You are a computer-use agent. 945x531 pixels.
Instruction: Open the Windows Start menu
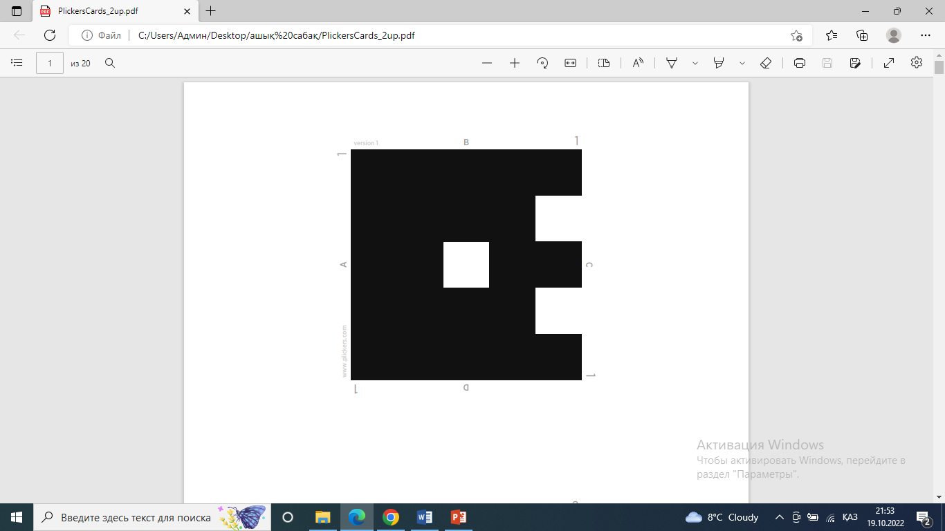[x=17, y=517]
